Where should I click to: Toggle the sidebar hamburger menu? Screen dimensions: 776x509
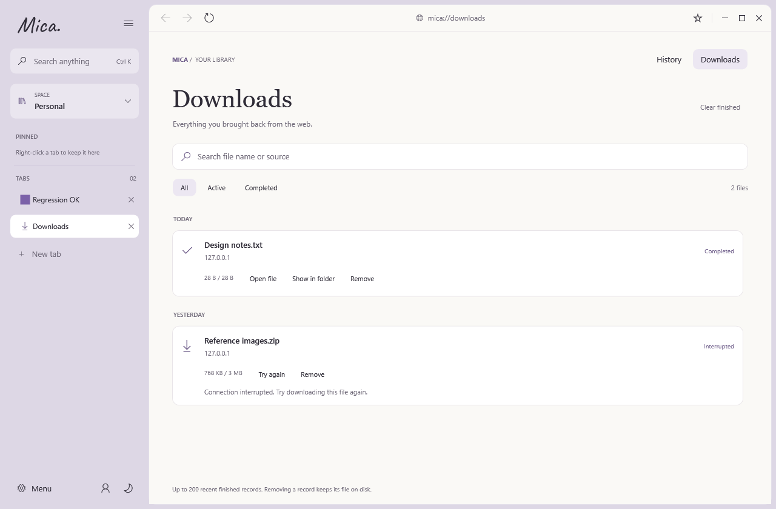coord(129,24)
